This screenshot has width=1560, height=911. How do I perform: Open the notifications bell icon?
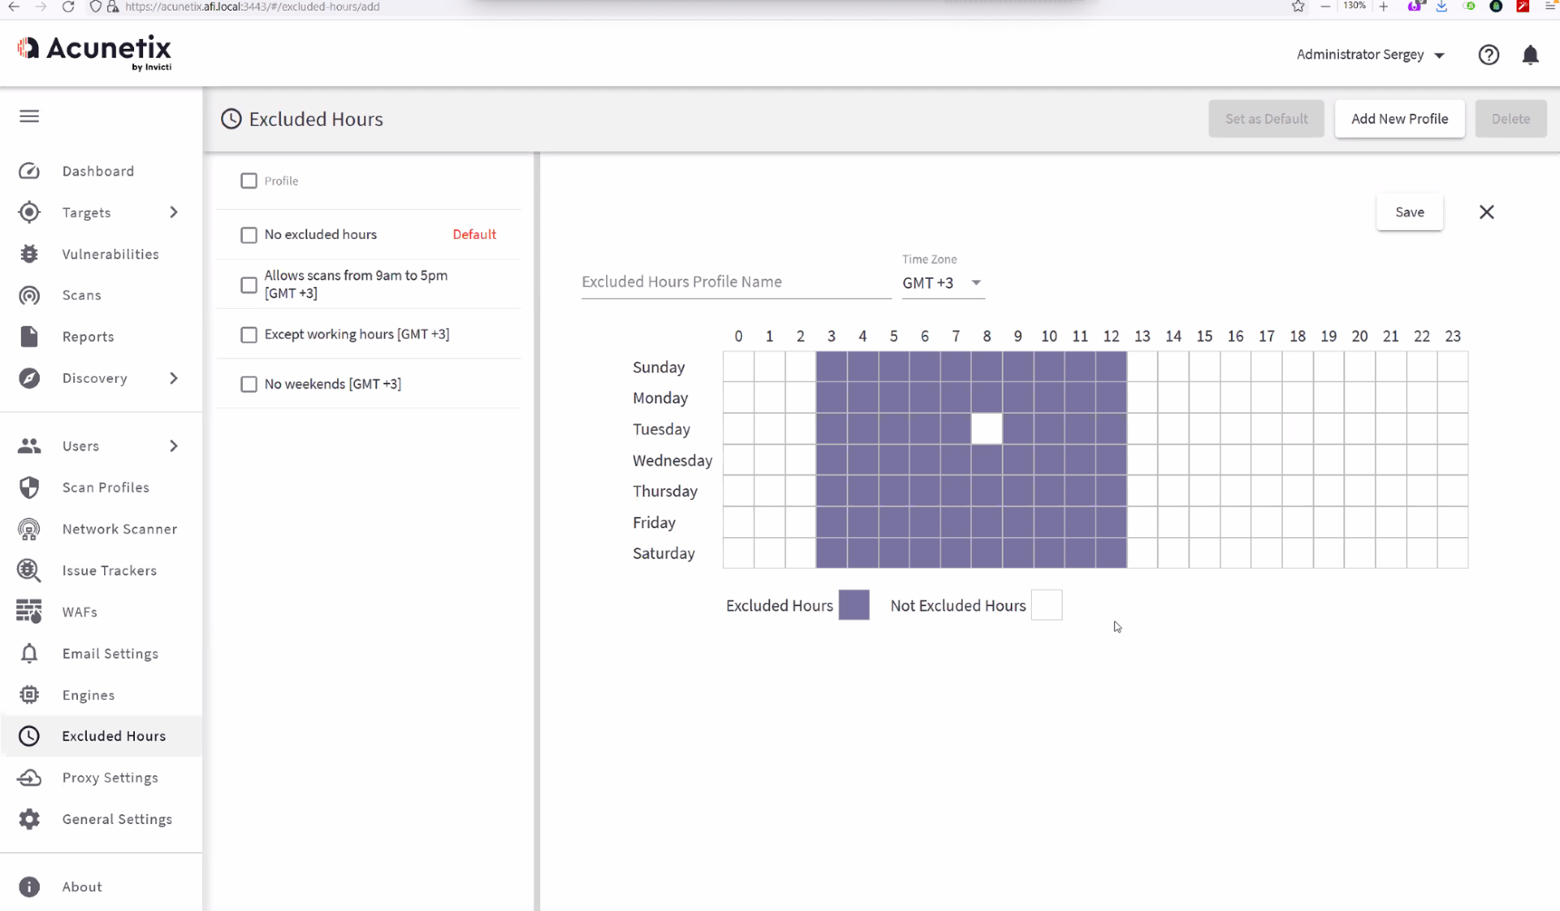[x=1530, y=54]
